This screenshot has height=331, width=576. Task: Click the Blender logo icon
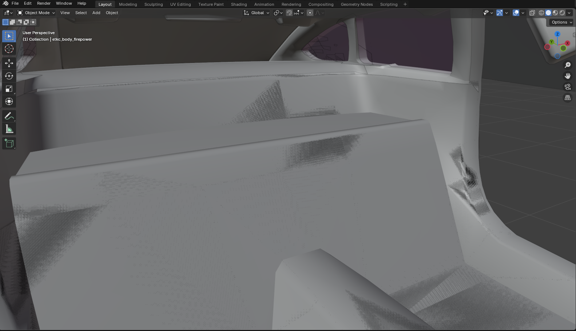[5, 3]
